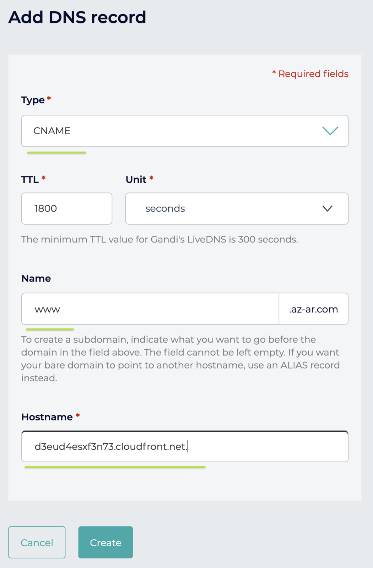Click the .az-ar.com domain suffix box
Image resolution: width=373 pixels, height=568 pixels.
(x=313, y=309)
